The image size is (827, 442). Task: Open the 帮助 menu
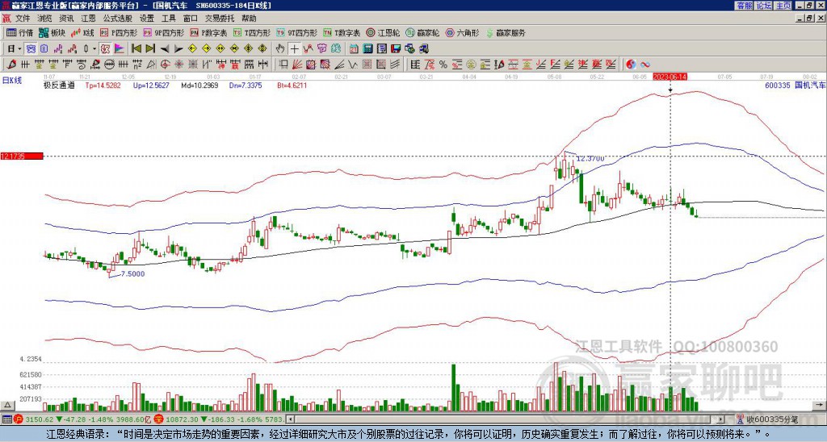click(249, 19)
